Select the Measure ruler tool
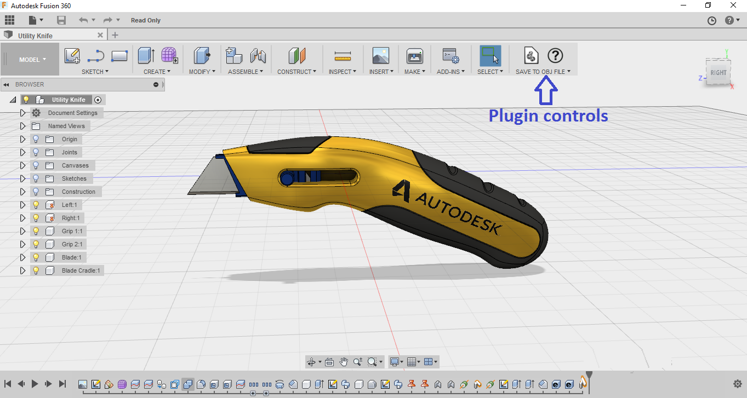Viewport: 747px width, 398px height. click(x=343, y=56)
